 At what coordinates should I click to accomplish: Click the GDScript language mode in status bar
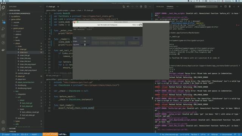coord(214,134)
